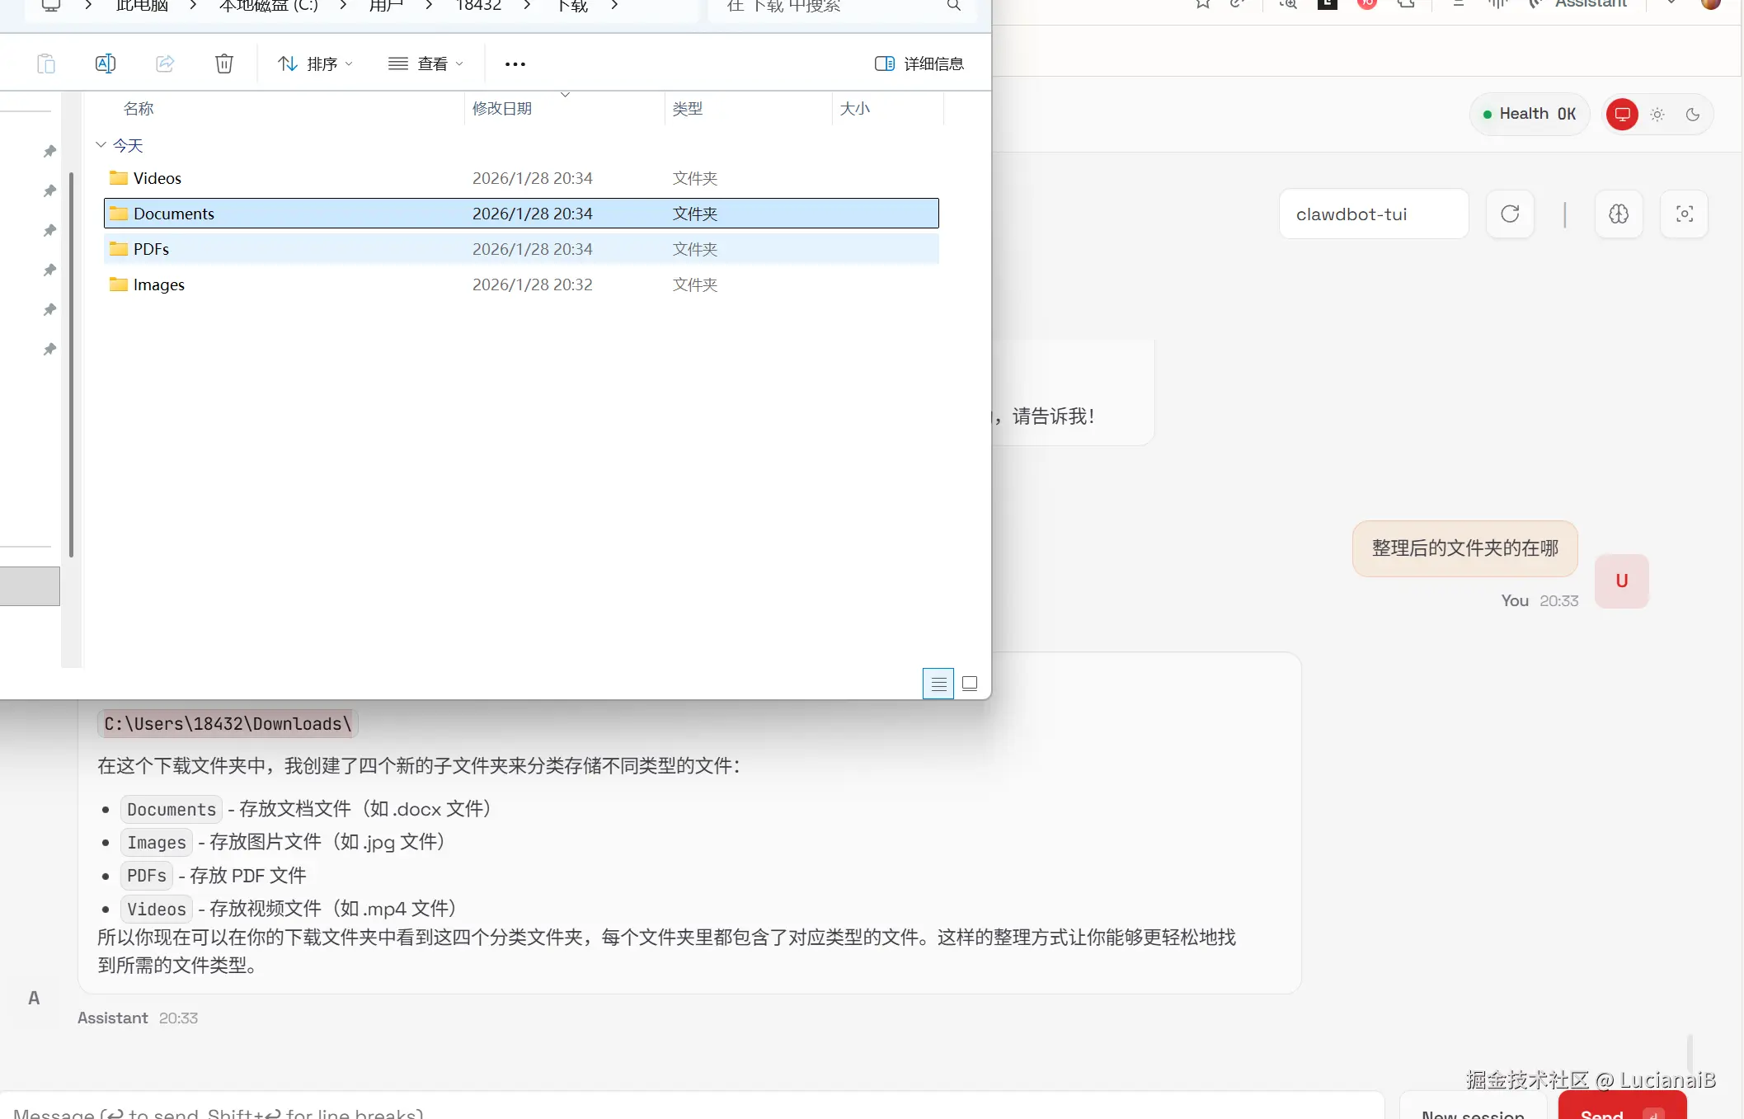Click the trash delete icon in toolbar
This screenshot has height=1119, width=1744.
(x=224, y=63)
